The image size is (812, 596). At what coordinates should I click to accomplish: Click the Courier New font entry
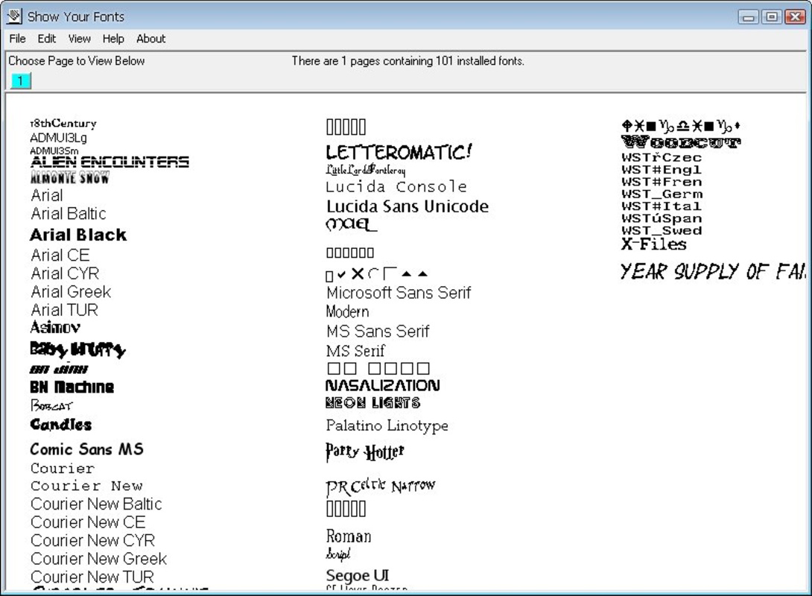[x=87, y=486]
